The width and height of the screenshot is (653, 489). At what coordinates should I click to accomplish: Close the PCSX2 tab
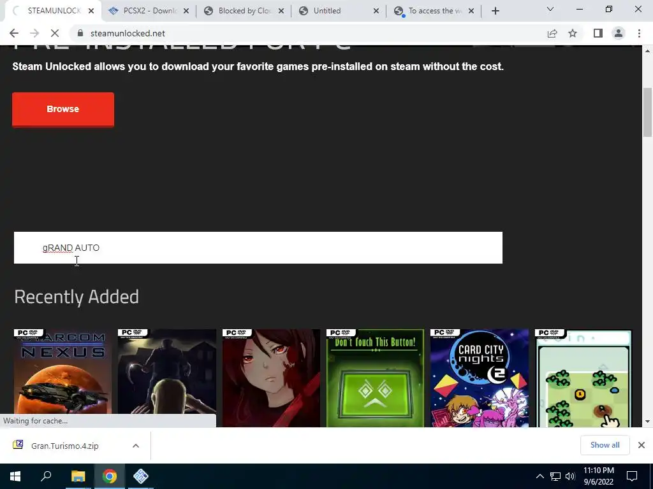point(186,11)
